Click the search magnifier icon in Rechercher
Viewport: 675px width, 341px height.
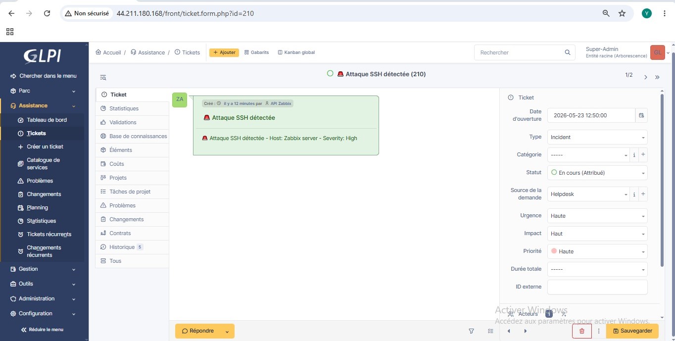[568, 52]
